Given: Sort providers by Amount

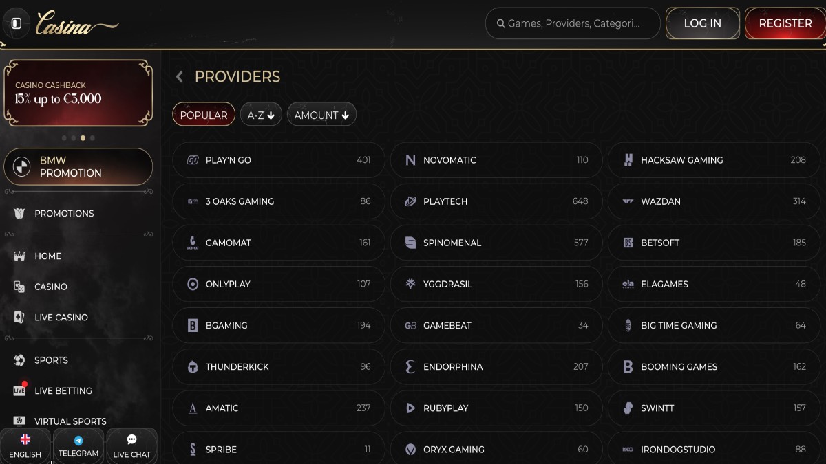Looking at the screenshot, I should coord(321,115).
